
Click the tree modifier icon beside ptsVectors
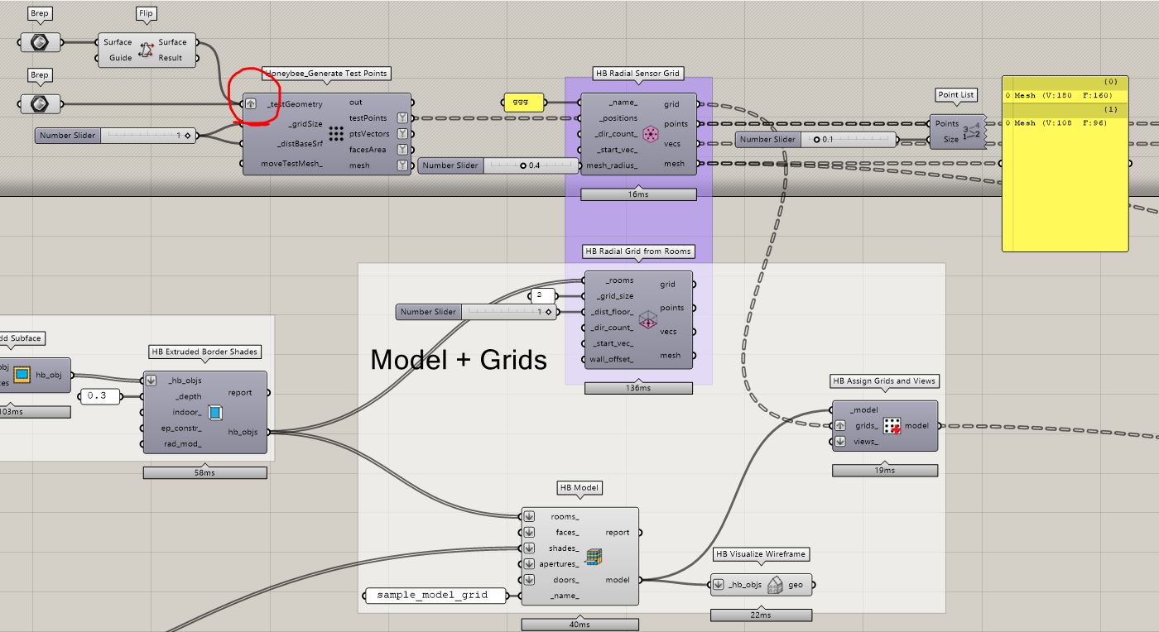[x=402, y=134]
